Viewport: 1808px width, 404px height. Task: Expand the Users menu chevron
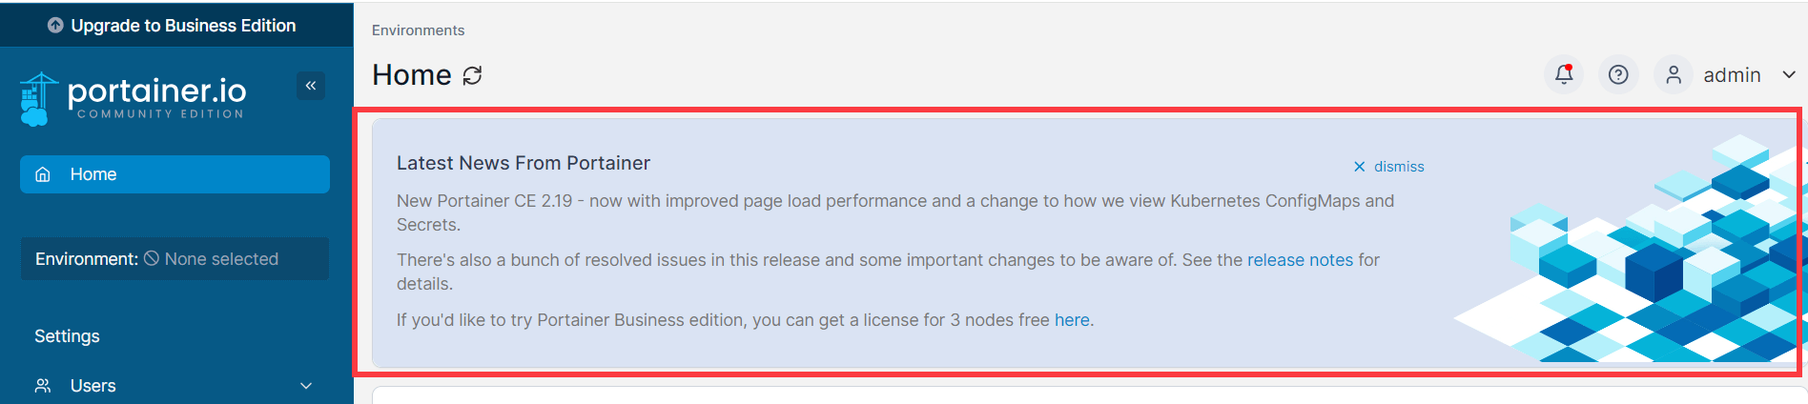coord(306,386)
